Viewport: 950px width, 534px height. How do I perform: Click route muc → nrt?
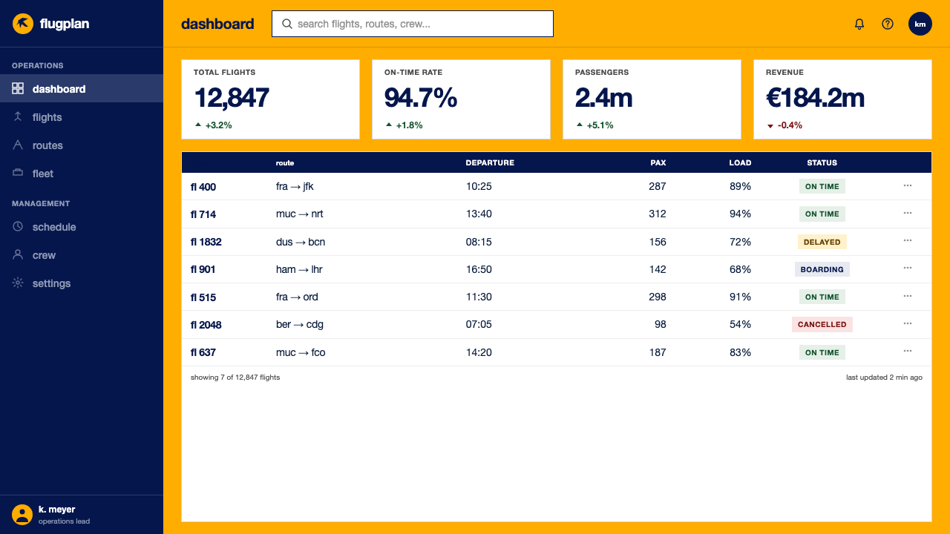(x=300, y=214)
